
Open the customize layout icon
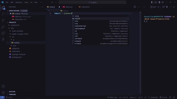pos(163,2)
